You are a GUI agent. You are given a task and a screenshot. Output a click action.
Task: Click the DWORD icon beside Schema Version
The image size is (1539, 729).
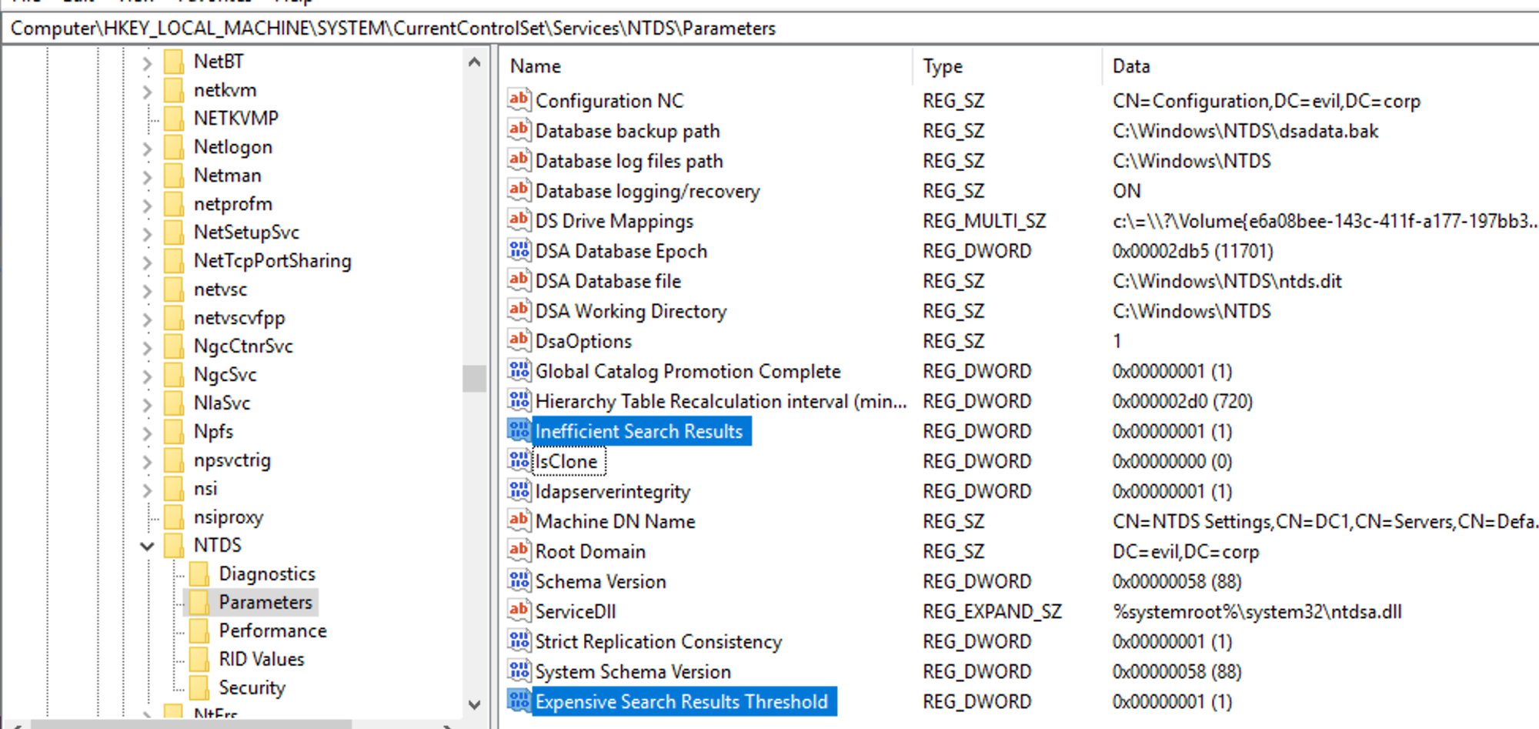click(518, 581)
